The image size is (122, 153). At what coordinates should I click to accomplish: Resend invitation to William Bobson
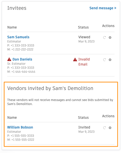(x=105, y=128)
